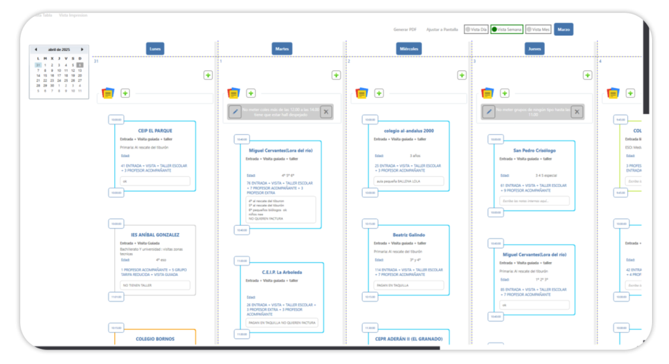
Task: Add a new event on Lunes
Action: (x=208, y=76)
